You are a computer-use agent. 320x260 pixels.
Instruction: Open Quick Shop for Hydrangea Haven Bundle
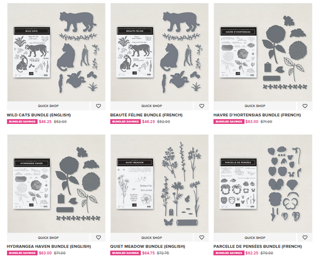48,238
